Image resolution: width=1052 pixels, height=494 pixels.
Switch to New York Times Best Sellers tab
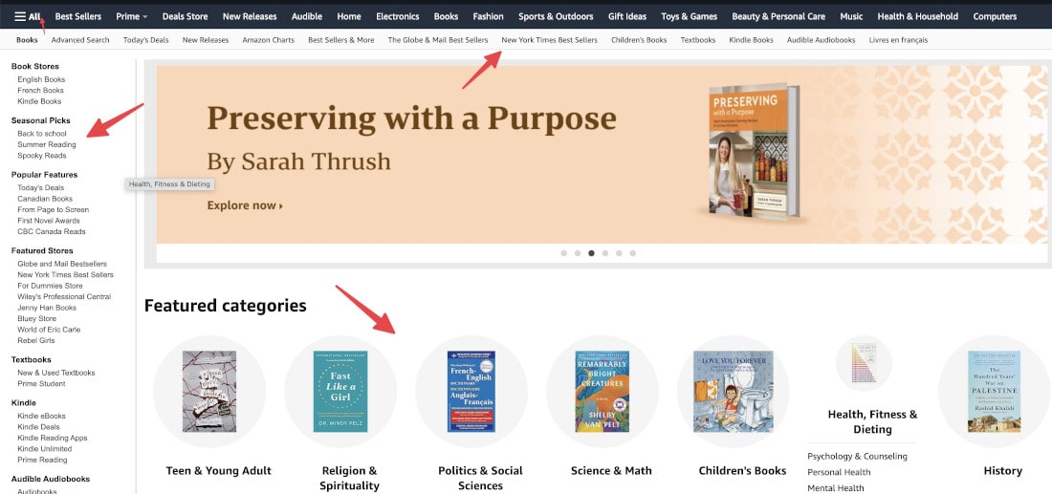tap(550, 40)
